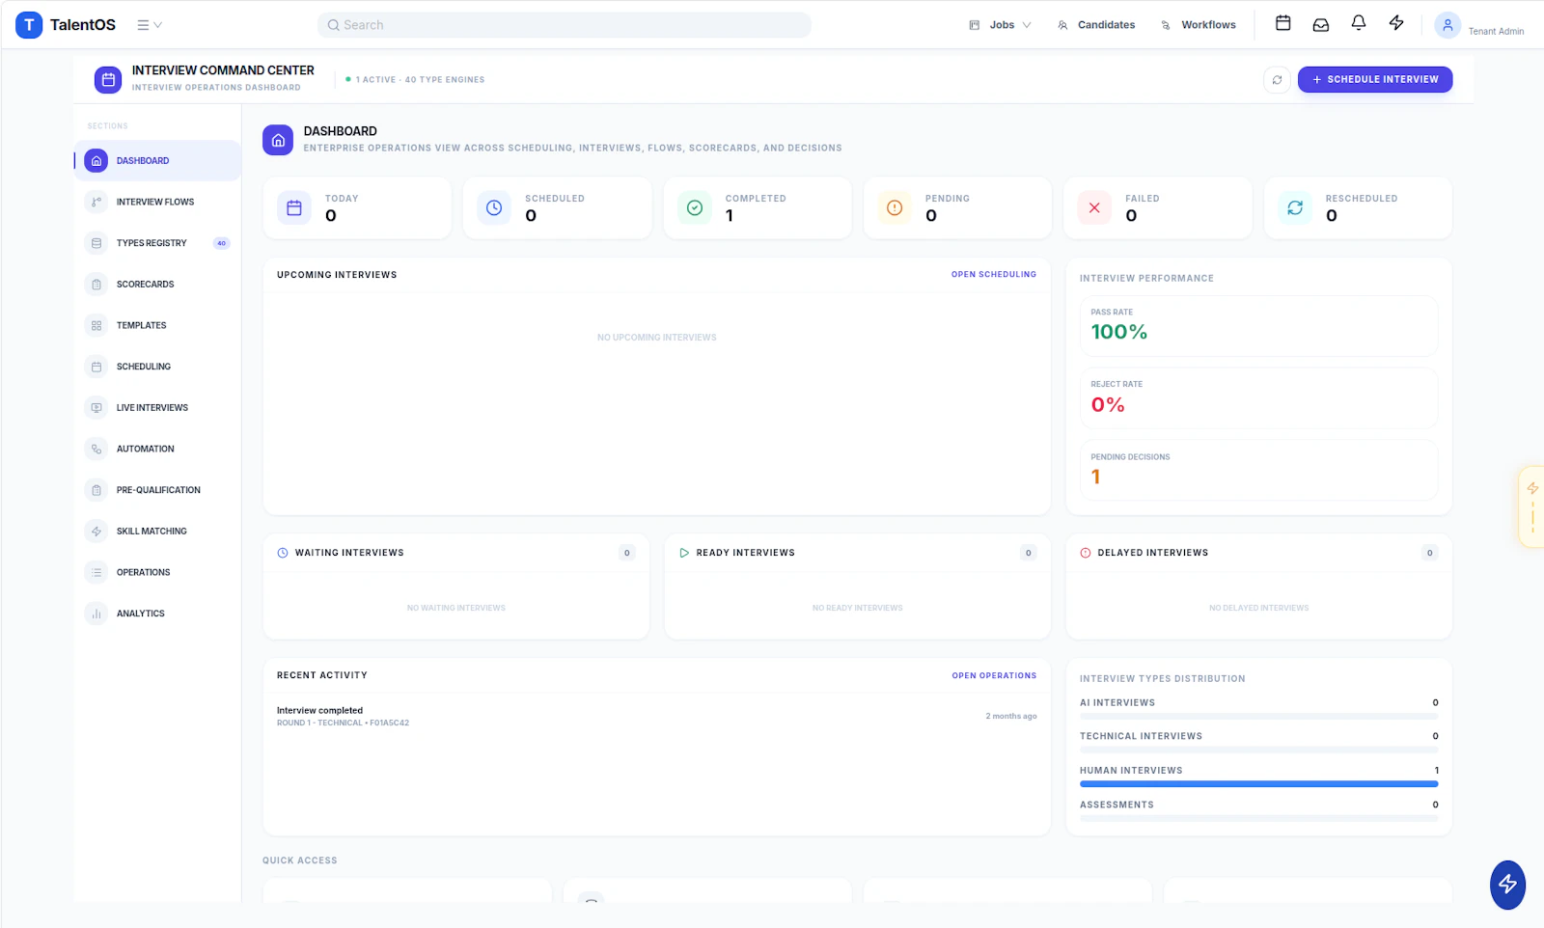
Task: Open Skill Matching section
Action: pos(157,532)
